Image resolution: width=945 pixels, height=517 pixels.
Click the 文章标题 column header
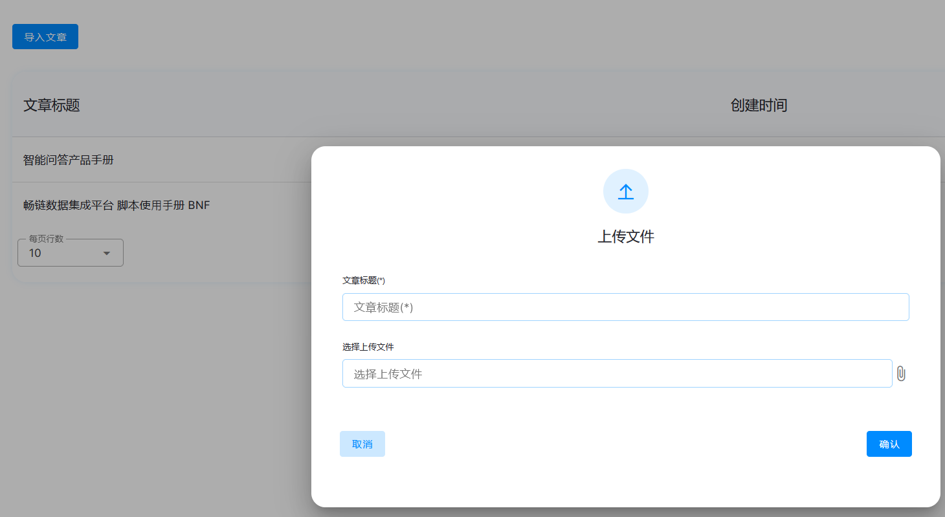pos(52,105)
